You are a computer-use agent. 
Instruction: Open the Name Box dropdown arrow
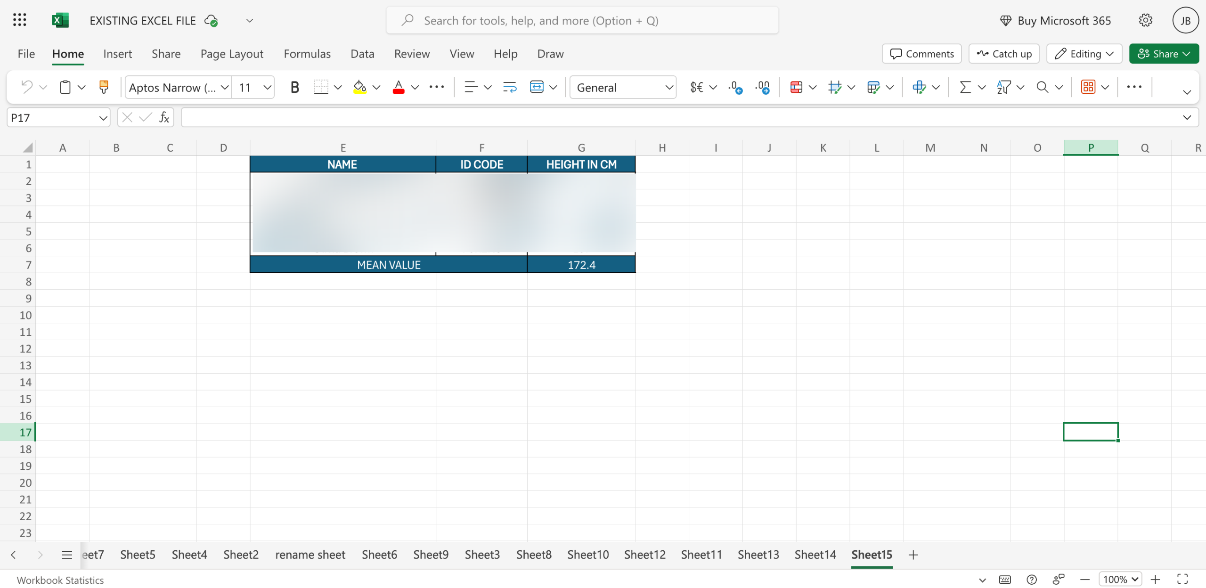[x=103, y=118]
